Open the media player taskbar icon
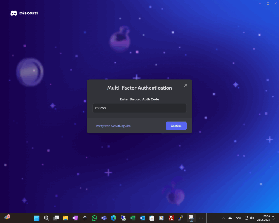The width and height of the screenshot is (279, 223). click(162, 218)
